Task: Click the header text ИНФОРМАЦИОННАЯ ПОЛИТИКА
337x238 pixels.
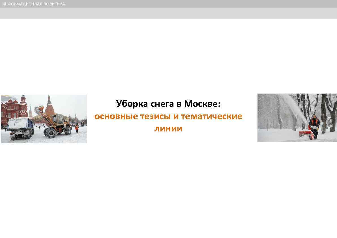Action: pyautogui.click(x=34, y=4)
